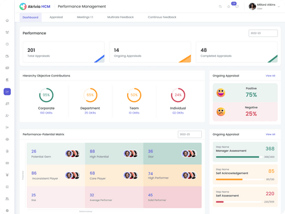The width and height of the screenshot is (285, 214).
Task: Open the Continous Feedback tab
Action: [x=162, y=17]
